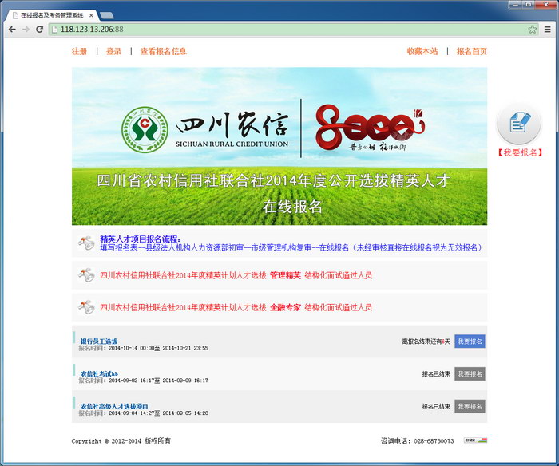559x466 pixels.
Task: Close the 在线报名及考务管理系统 tab
Action: tap(91, 15)
